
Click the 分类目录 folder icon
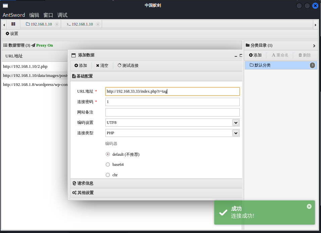[247, 45]
